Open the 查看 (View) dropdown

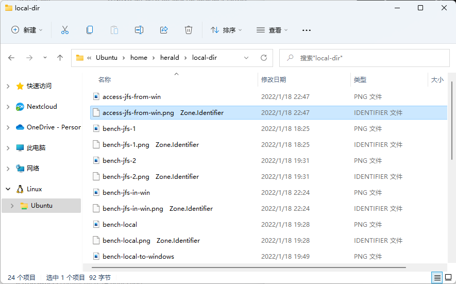coord(272,30)
